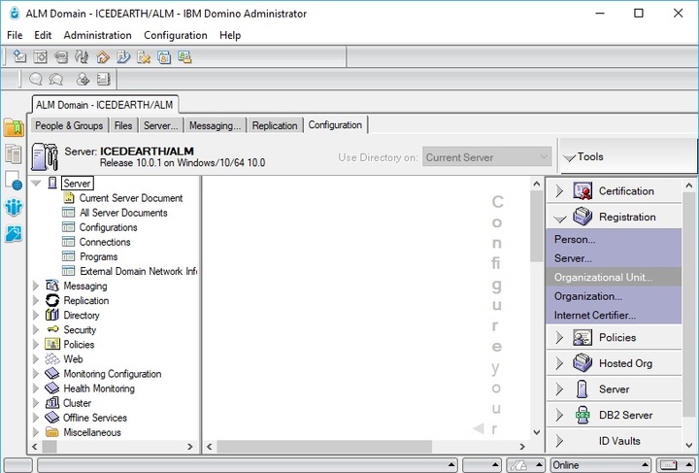699x473 pixels.
Task: Click the add contact person icon
Action: (x=83, y=80)
